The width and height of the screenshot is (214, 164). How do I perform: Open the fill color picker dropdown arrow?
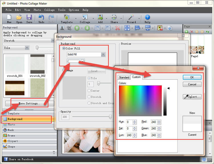tap(82, 61)
